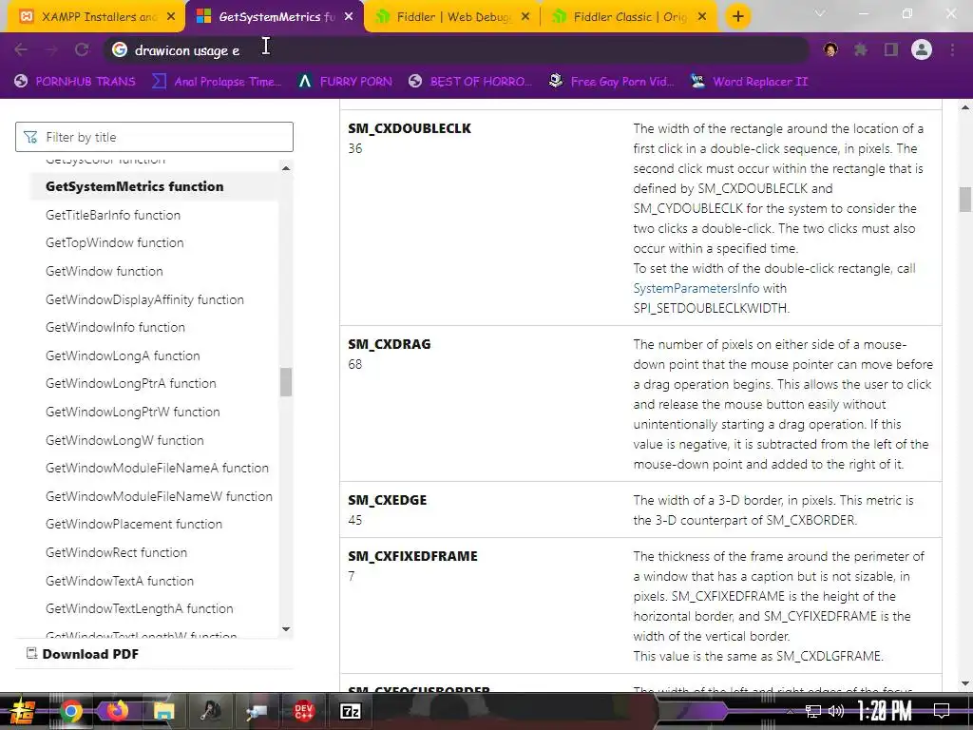
Task: Click the browser forward arrow
Action: 51,49
